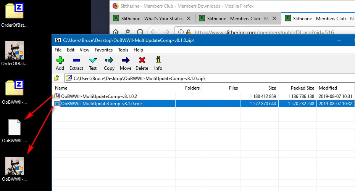Open the Tools menu in 7-Zip
Image resolution: width=355 pixels, height=191 pixels.
click(123, 50)
